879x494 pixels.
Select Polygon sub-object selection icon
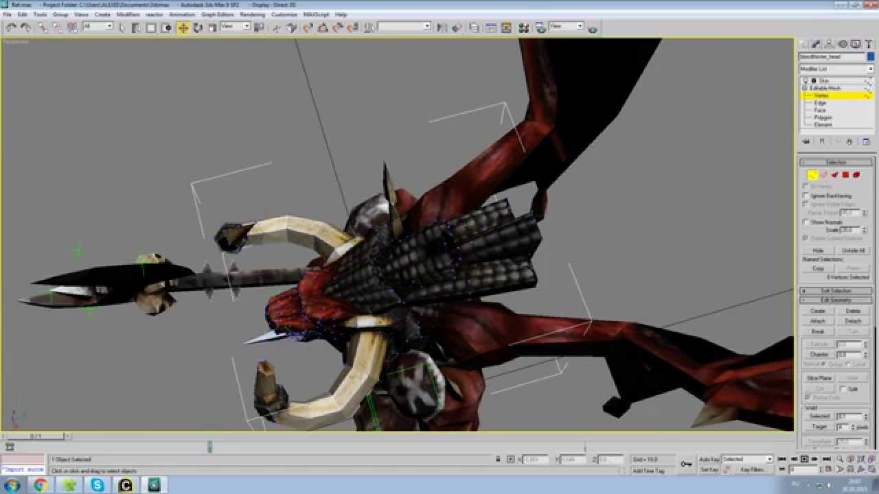click(845, 175)
